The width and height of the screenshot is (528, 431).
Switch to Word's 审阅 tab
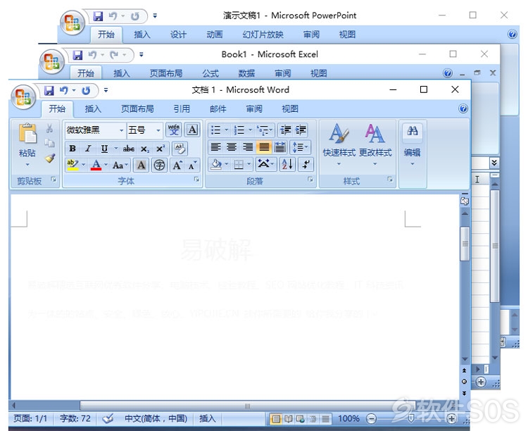click(254, 109)
